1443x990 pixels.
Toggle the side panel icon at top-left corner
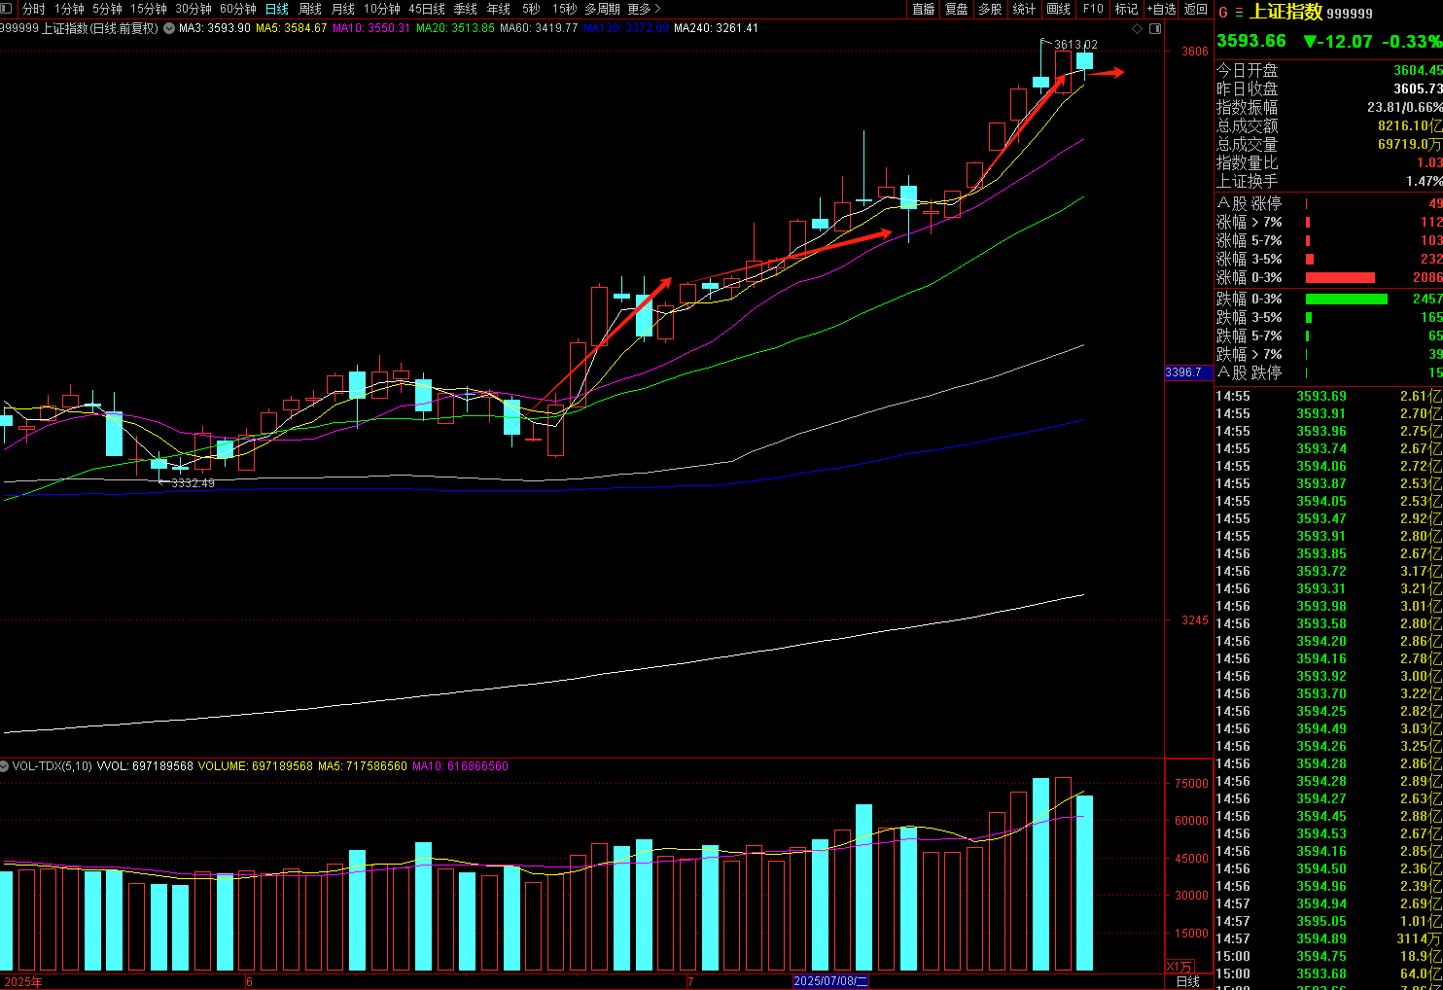tap(8, 9)
